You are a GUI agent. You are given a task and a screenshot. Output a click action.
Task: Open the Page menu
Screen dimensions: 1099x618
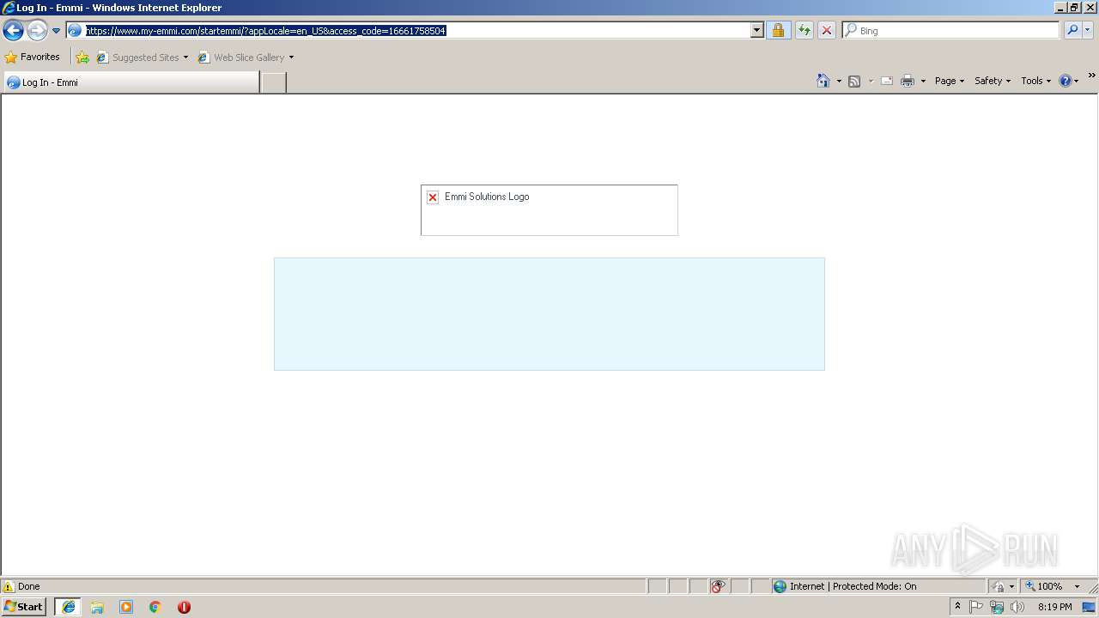(x=950, y=81)
